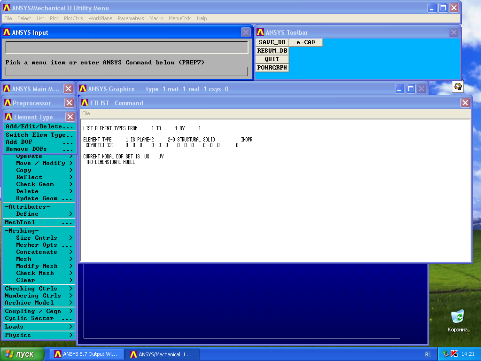Open the Select menu

24,18
